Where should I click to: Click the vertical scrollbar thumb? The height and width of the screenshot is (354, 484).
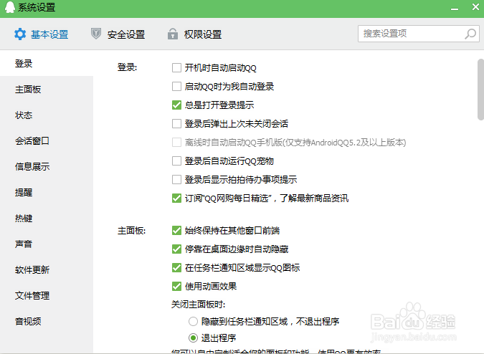click(480, 90)
